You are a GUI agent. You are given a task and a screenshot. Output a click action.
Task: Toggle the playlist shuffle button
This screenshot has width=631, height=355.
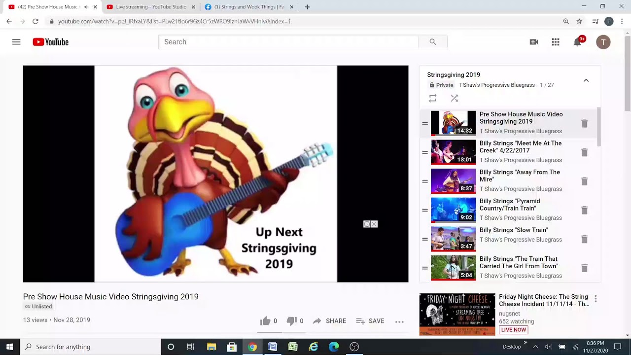tap(455, 98)
